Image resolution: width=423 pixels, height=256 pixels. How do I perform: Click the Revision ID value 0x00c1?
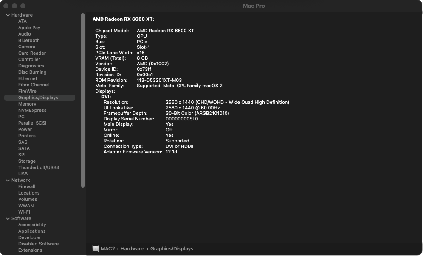coord(145,75)
